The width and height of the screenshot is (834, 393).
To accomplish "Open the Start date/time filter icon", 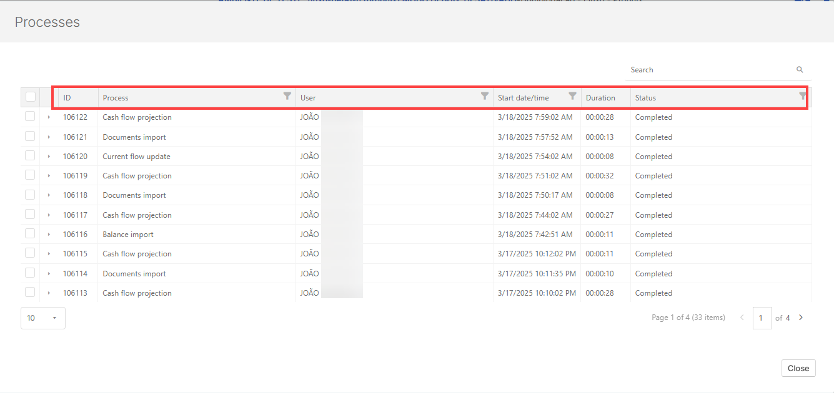I will 572,96.
